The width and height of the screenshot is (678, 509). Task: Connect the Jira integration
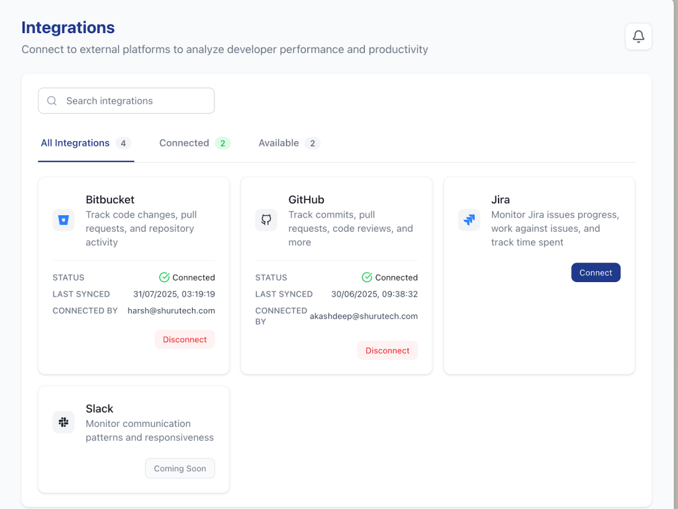point(595,273)
